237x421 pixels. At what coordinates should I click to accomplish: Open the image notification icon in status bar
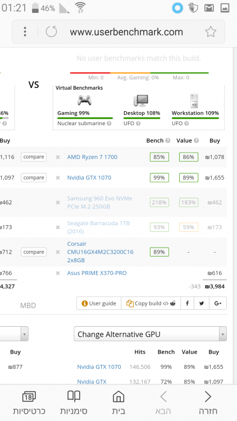225,8
